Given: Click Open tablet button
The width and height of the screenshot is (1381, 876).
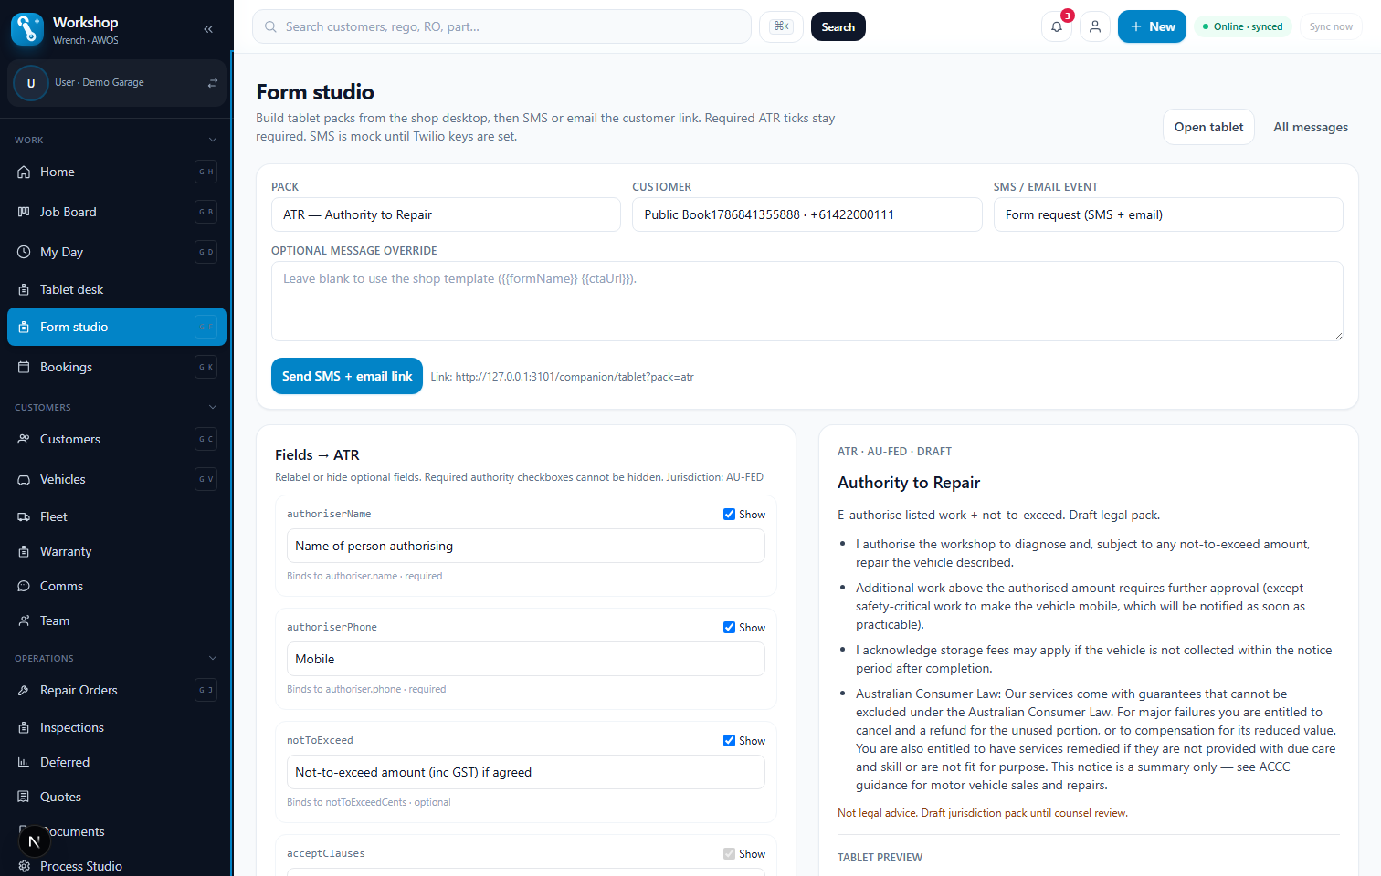Looking at the screenshot, I should 1208,127.
